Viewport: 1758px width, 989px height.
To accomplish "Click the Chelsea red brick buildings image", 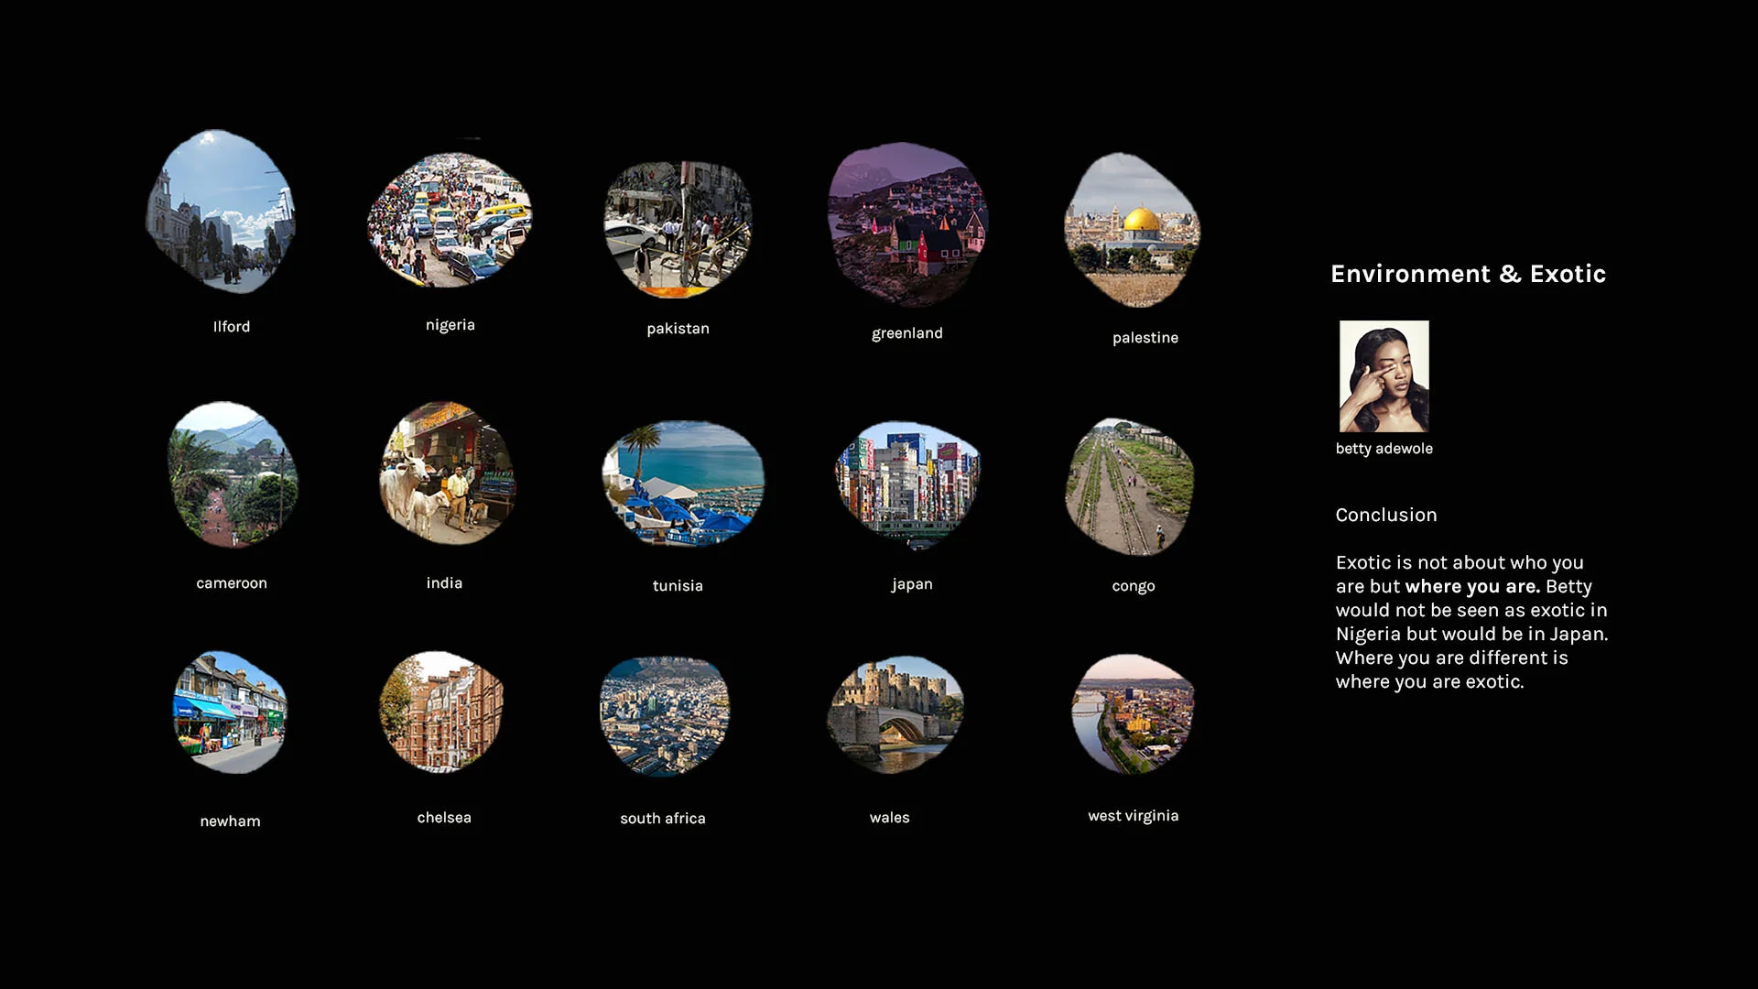I will pos(441,712).
